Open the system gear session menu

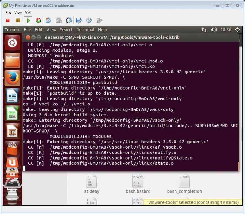[238, 30]
